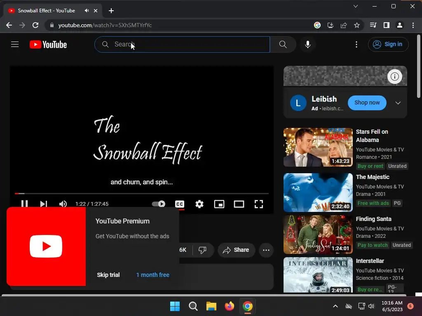
Task: Share the video
Action: point(236,250)
